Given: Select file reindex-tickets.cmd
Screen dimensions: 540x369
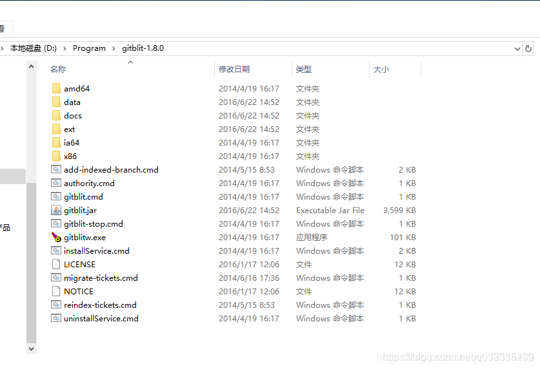Looking at the screenshot, I should pyautogui.click(x=100, y=305).
